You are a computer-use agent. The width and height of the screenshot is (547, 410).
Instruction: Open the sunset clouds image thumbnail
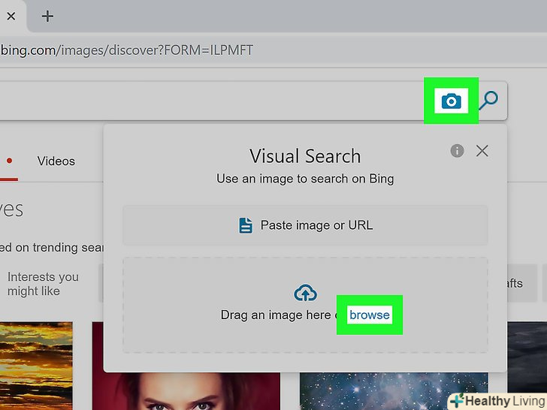36,366
